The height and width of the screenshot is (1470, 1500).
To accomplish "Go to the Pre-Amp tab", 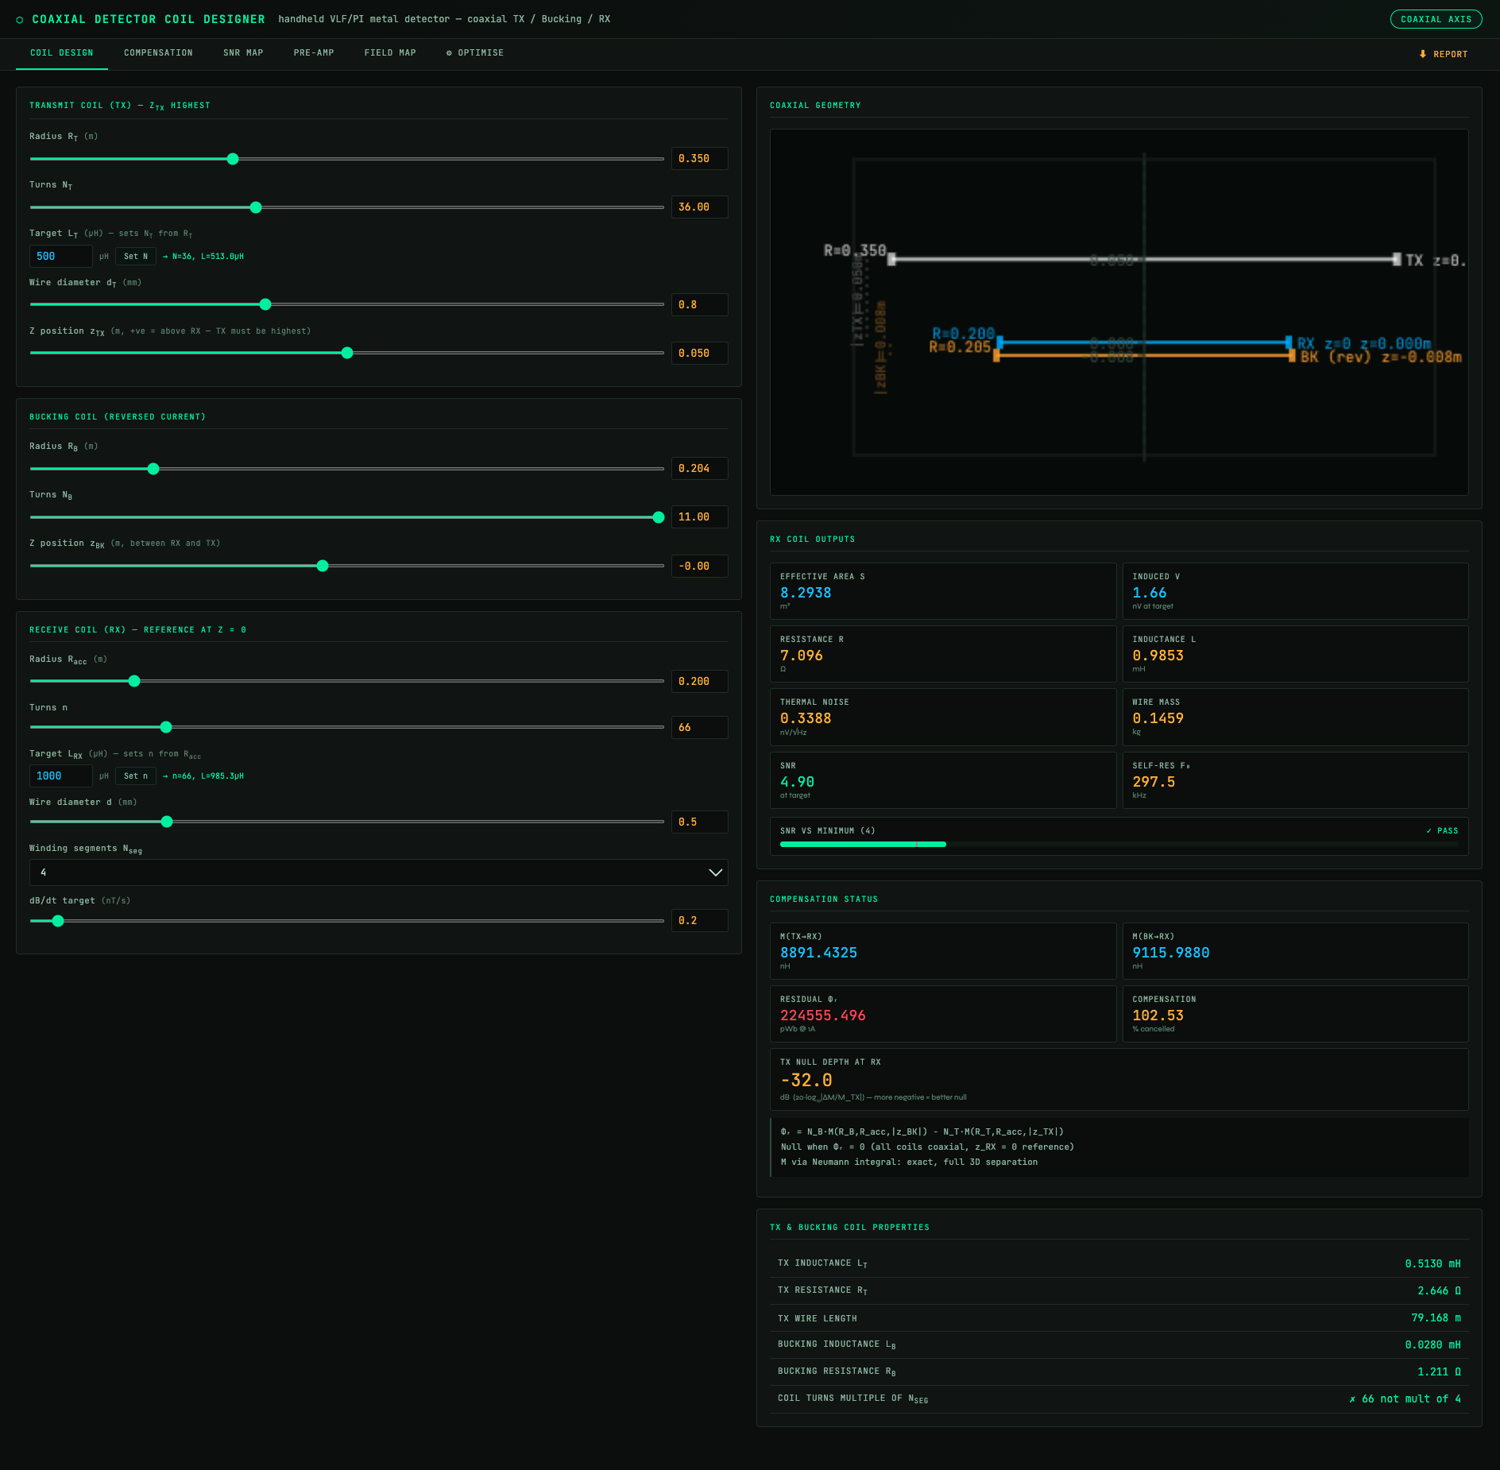I will click(x=314, y=53).
